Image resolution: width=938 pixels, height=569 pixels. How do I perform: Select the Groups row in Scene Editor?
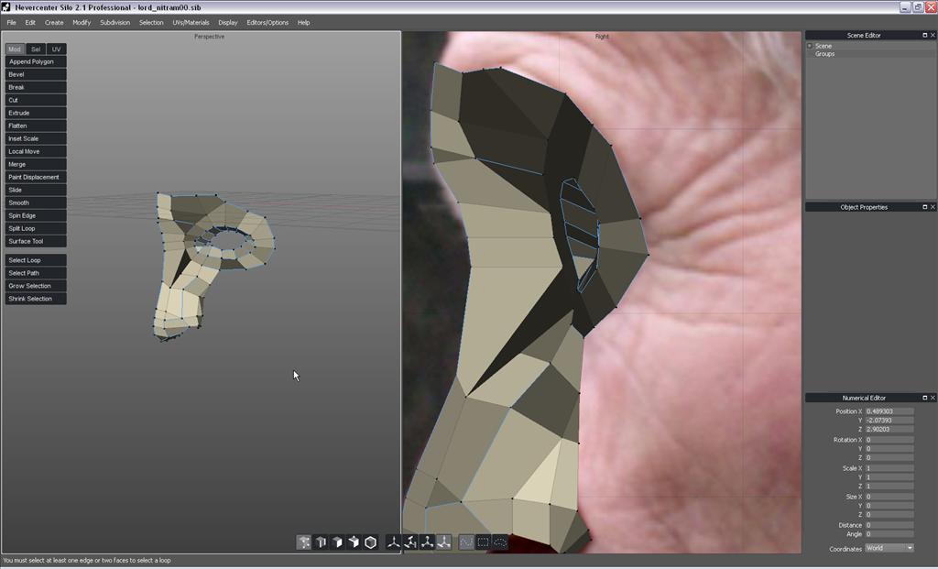click(x=870, y=54)
